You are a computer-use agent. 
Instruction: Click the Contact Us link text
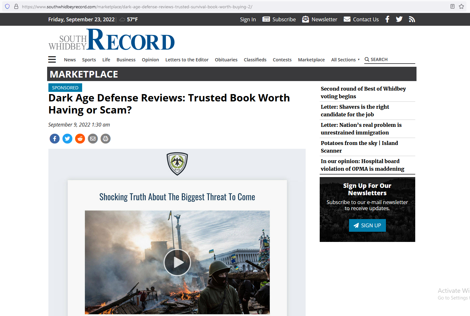pos(366,19)
